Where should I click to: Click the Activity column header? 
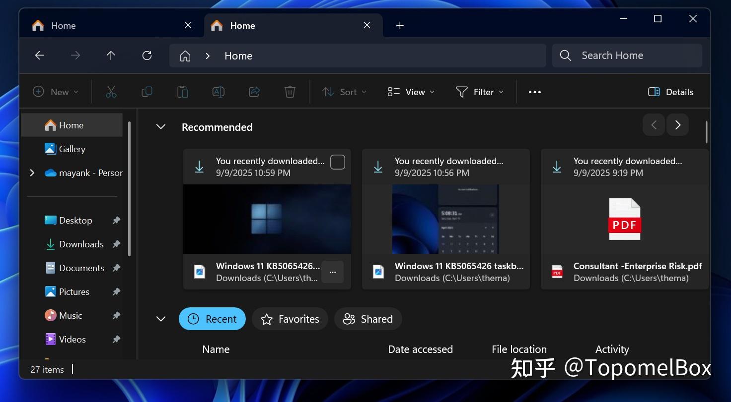[612, 349]
